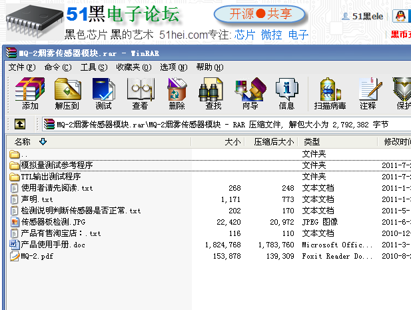
Task: Select file name MQ-2.pdf
Action: pos(37,256)
